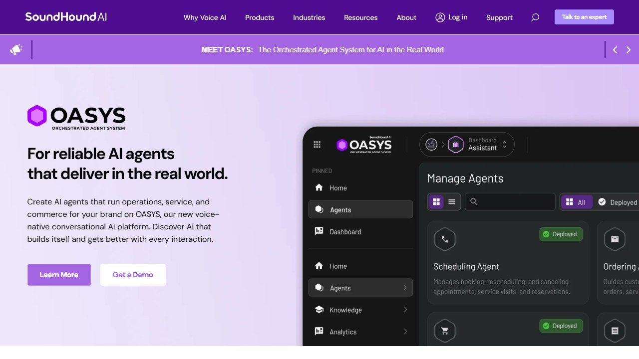Viewport: 639px width, 359px height.
Task: Open the Industries menu
Action: (x=309, y=17)
